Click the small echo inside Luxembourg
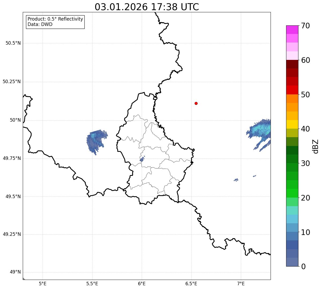Image resolution: width=322 pixels, height=289 pixels. (142, 159)
